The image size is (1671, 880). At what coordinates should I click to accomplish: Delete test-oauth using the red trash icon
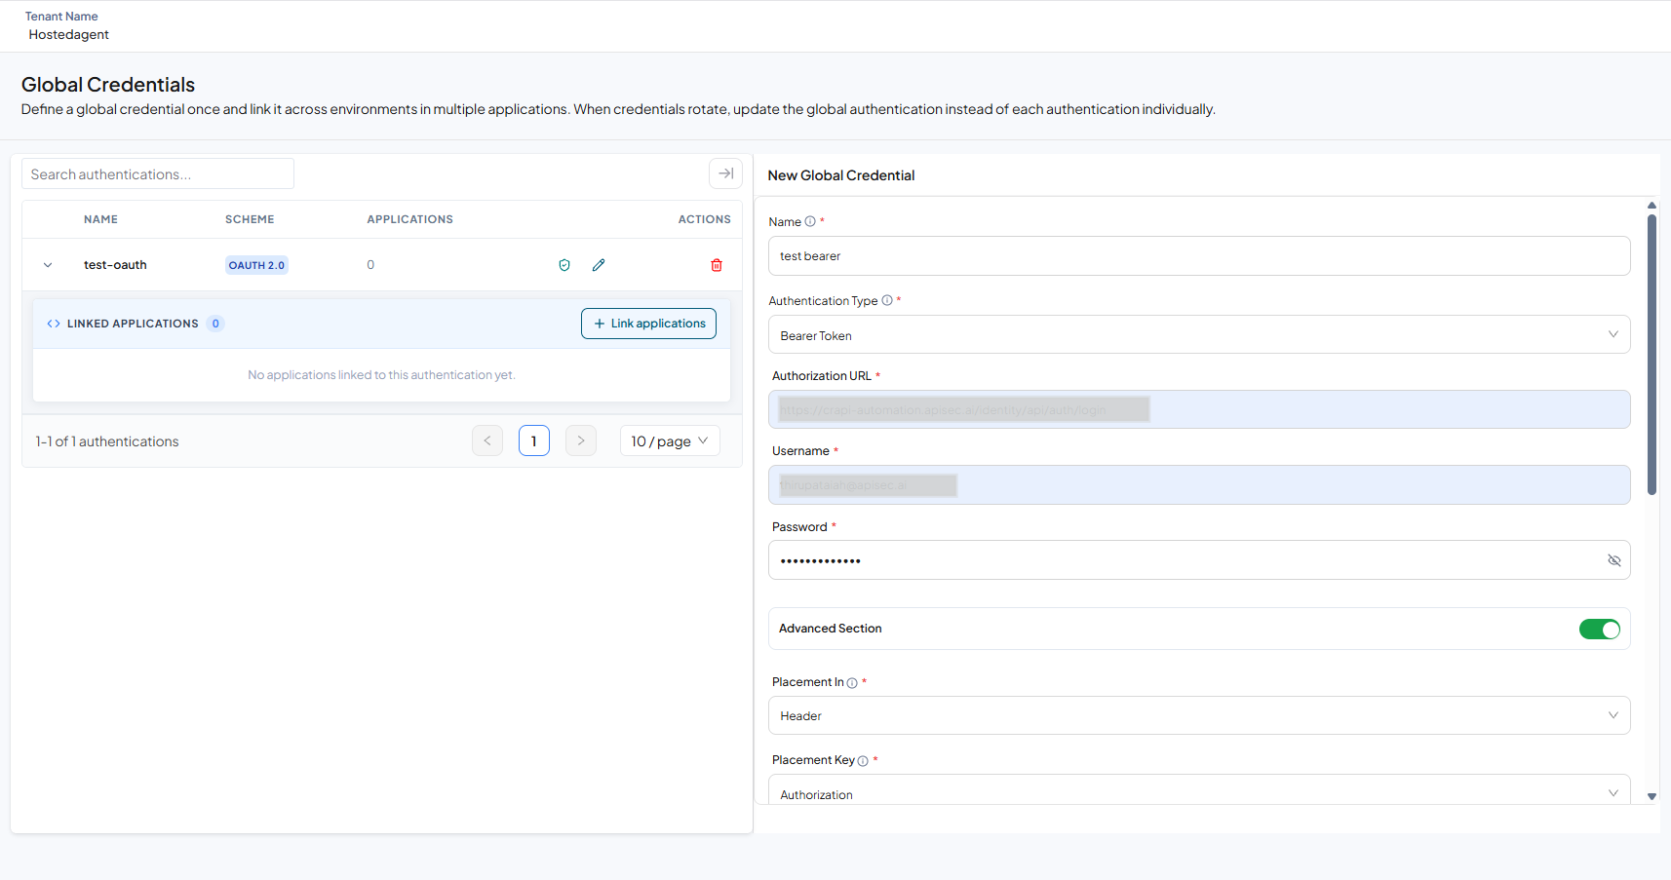coord(717,265)
